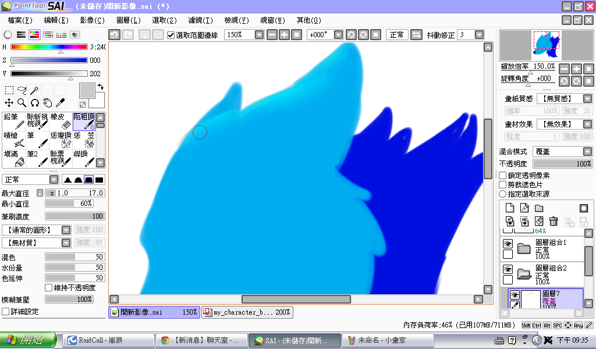Choose the 筆2 brush tool
596x349 pixels.
[x=37, y=158]
